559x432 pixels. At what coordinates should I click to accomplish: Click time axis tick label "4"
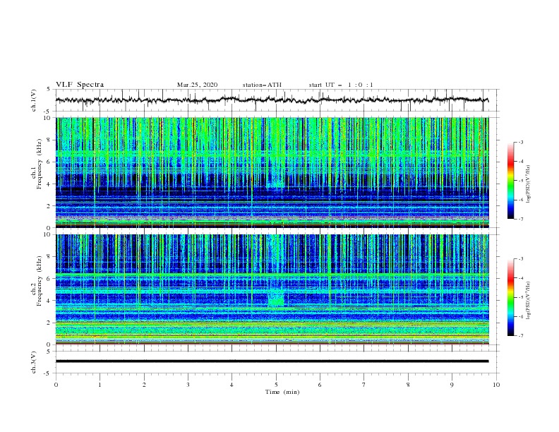[232, 385]
